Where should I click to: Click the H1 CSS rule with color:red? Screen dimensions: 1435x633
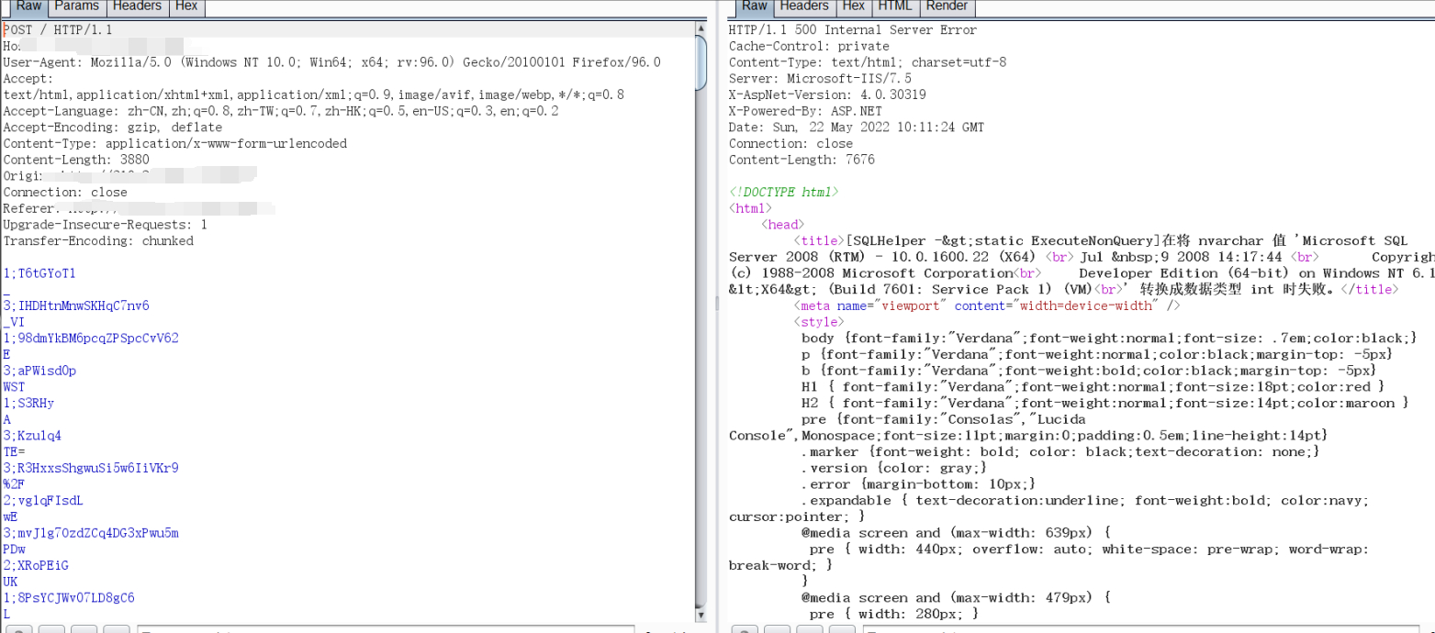(1093, 387)
